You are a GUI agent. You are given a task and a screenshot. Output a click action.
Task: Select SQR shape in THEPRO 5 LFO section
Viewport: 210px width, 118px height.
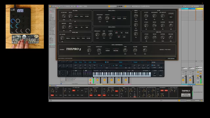point(87,27)
